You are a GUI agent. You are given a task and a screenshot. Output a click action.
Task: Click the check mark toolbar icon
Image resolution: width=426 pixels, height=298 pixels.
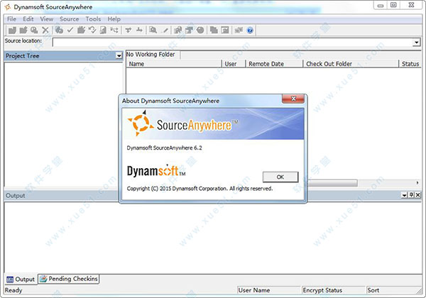[x=70, y=30]
